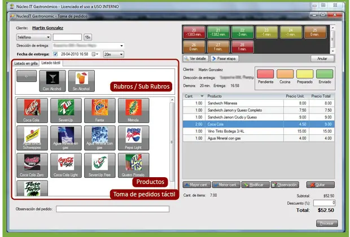Toggle the Fecha de entrega checkbox
The image size is (350, 237).
55,54
